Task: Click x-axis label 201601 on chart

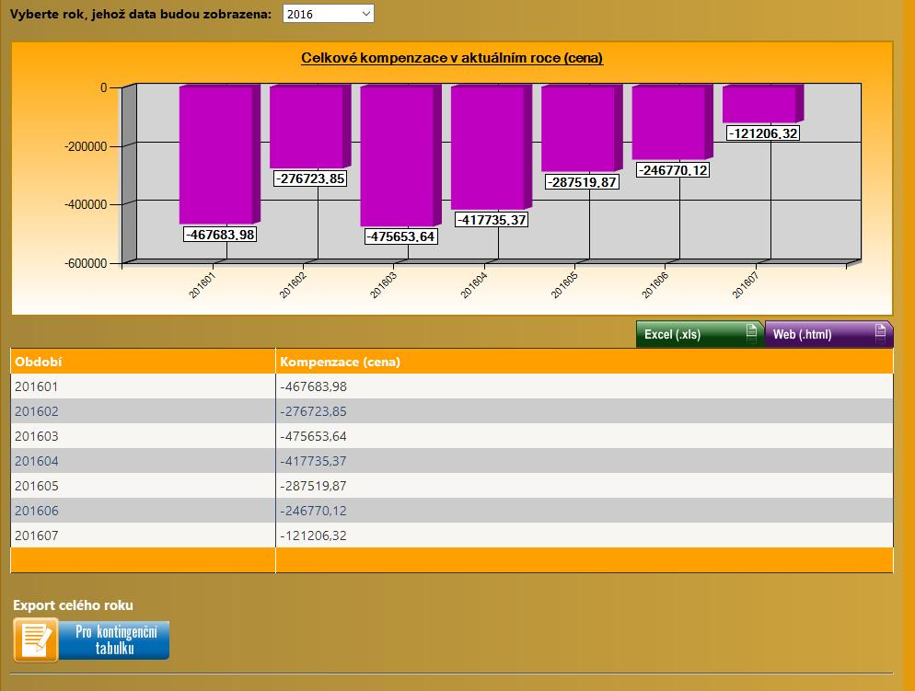Action: click(x=202, y=285)
